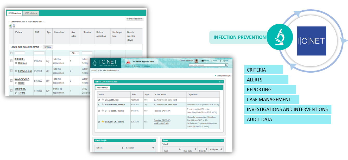This screenshot has height=160, width=348.
Task: Click the red triggered alerts warning triangle
Action: click(129, 61)
